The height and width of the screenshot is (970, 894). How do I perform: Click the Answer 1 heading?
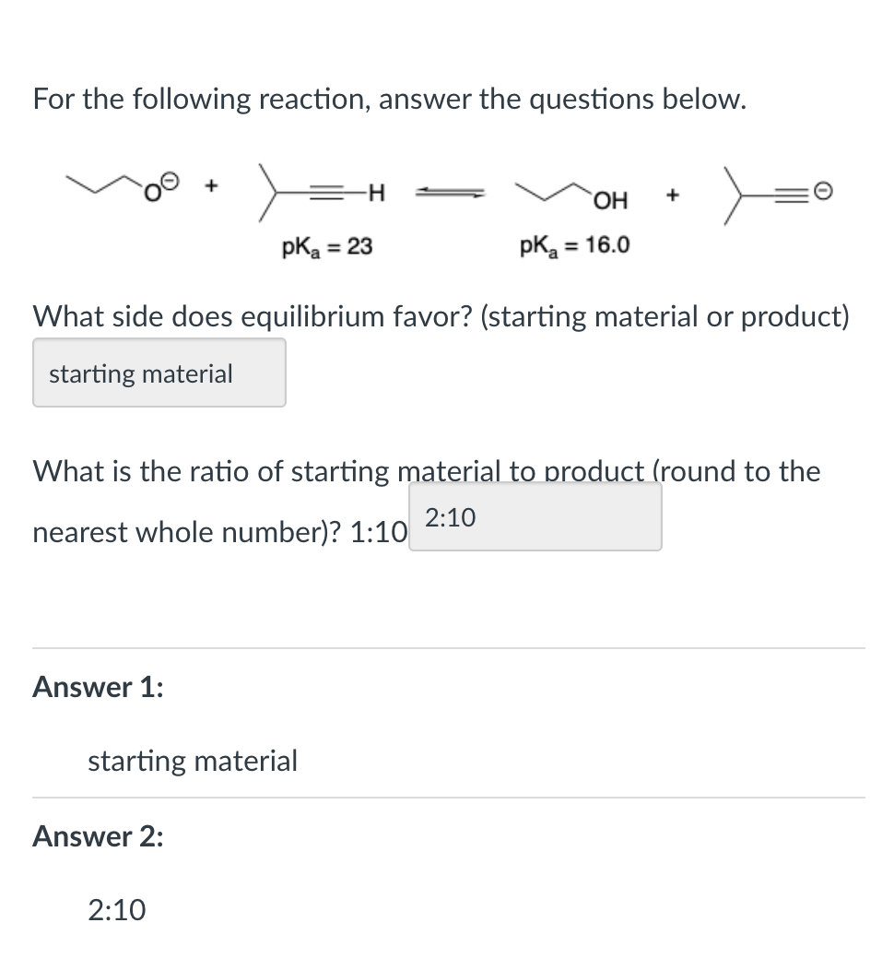(x=95, y=687)
